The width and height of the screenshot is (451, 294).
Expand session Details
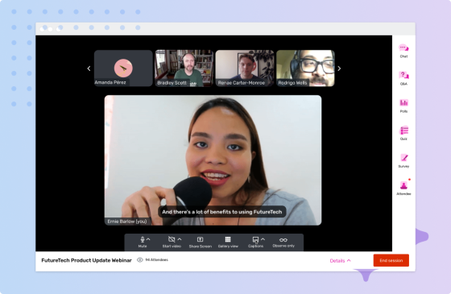(340, 261)
